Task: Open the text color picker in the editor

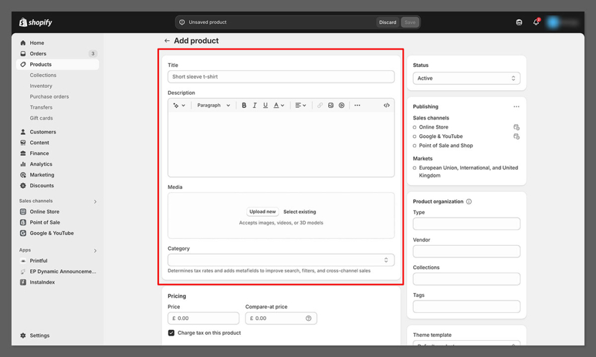Action: click(x=278, y=105)
